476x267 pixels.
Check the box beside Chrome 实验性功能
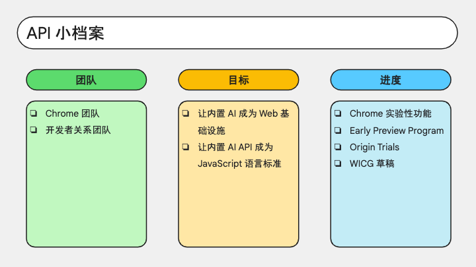click(338, 113)
